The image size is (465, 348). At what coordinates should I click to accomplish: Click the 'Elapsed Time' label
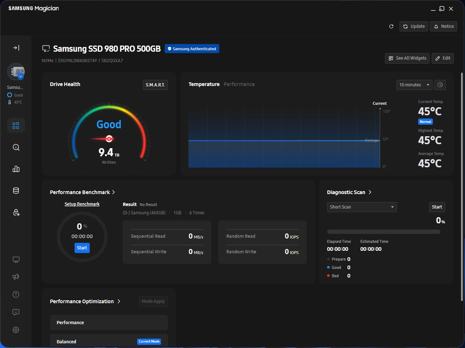click(x=339, y=241)
